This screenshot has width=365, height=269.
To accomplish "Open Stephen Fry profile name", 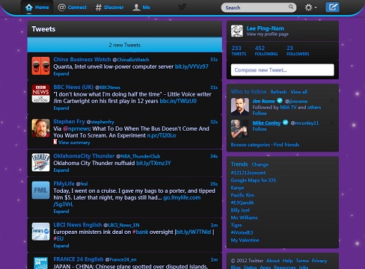I will click(69, 121).
